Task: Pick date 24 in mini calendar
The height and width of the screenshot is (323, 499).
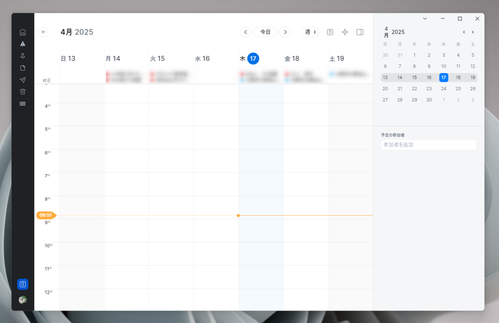Action: coord(444,89)
